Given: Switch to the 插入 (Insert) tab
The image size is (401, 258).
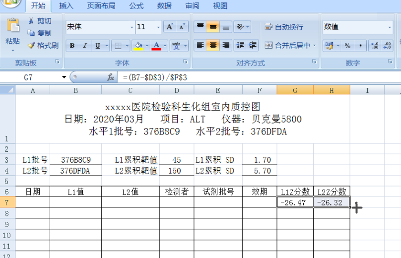Looking at the screenshot, I should [x=66, y=6].
